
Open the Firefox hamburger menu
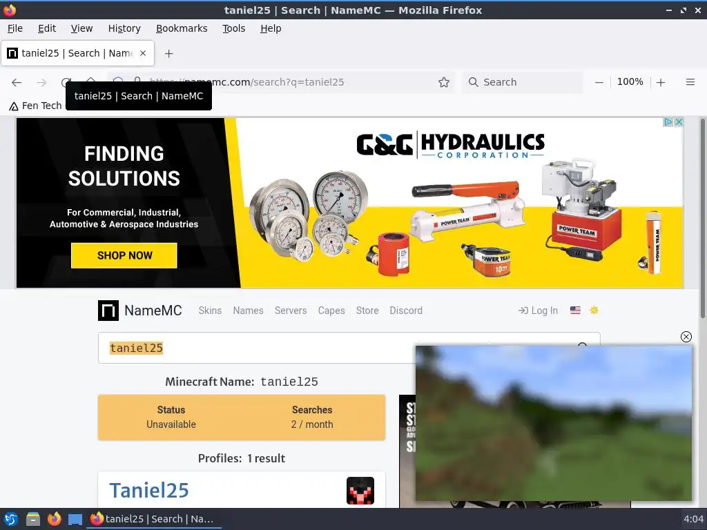click(x=690, y=82)
